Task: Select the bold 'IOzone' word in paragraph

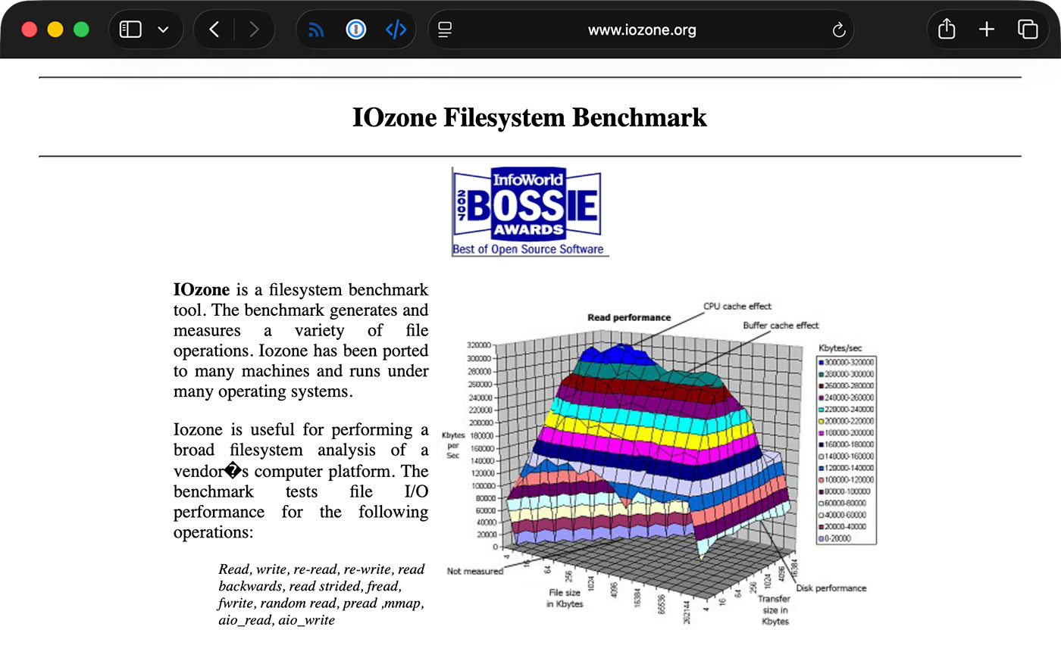Action: coord(202,290)
